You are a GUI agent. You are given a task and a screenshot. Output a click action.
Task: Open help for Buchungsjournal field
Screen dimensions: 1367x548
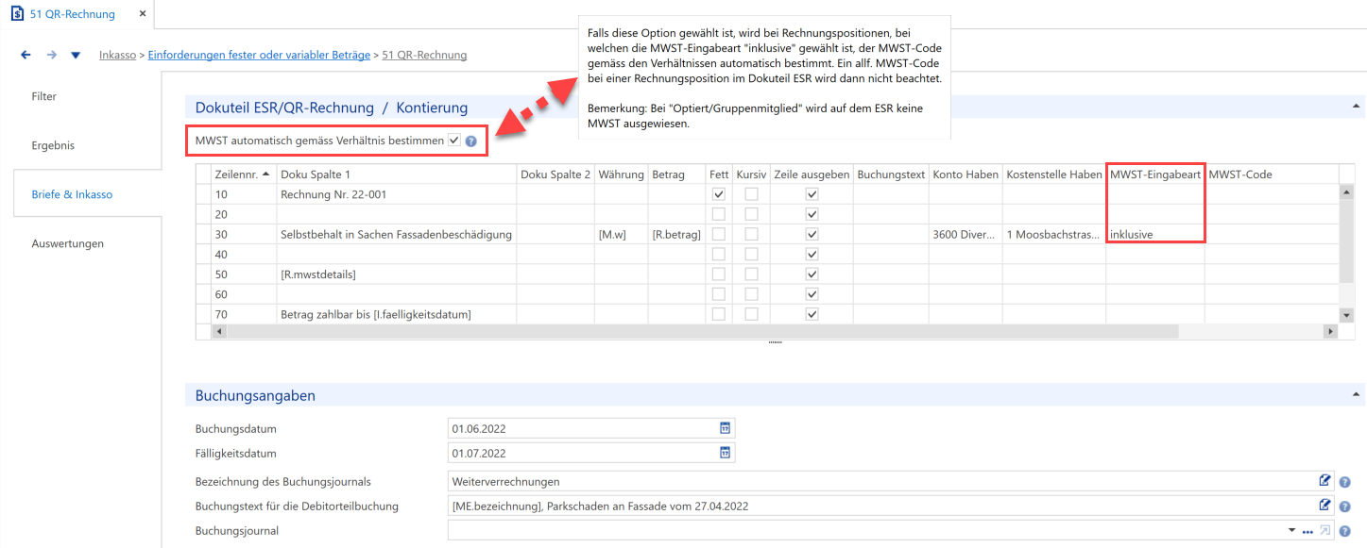(1344, 531)
